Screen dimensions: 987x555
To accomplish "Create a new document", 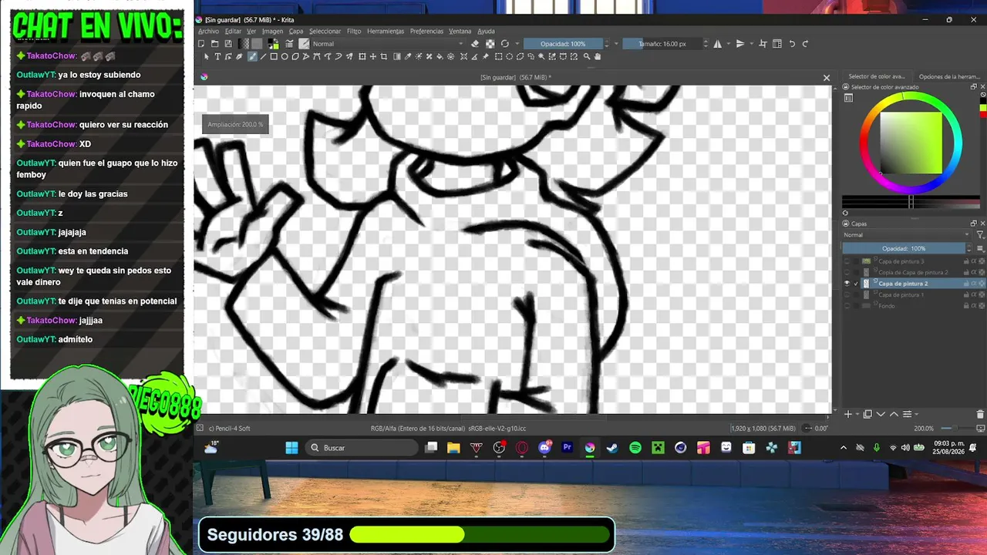I will [x=202, y=44].
